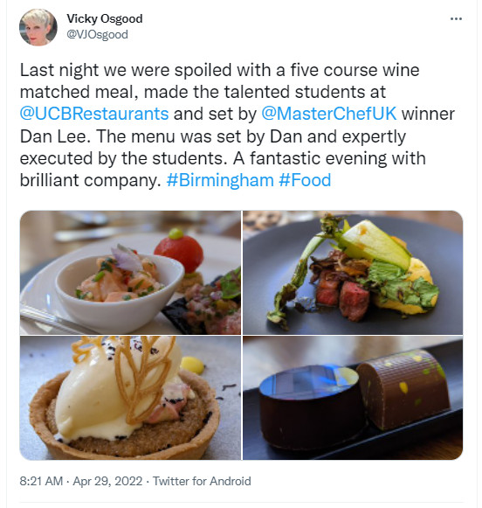Click the tweet body text
The height and width of the screenshot is (508, 482).
[x=238, y=125]
